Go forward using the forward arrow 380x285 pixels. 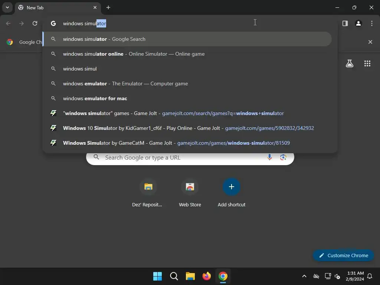point(22,23)
